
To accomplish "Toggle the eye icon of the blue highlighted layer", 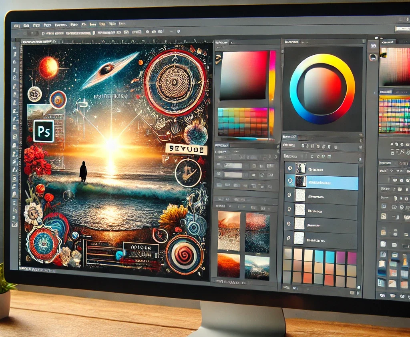I will (290, 181).
